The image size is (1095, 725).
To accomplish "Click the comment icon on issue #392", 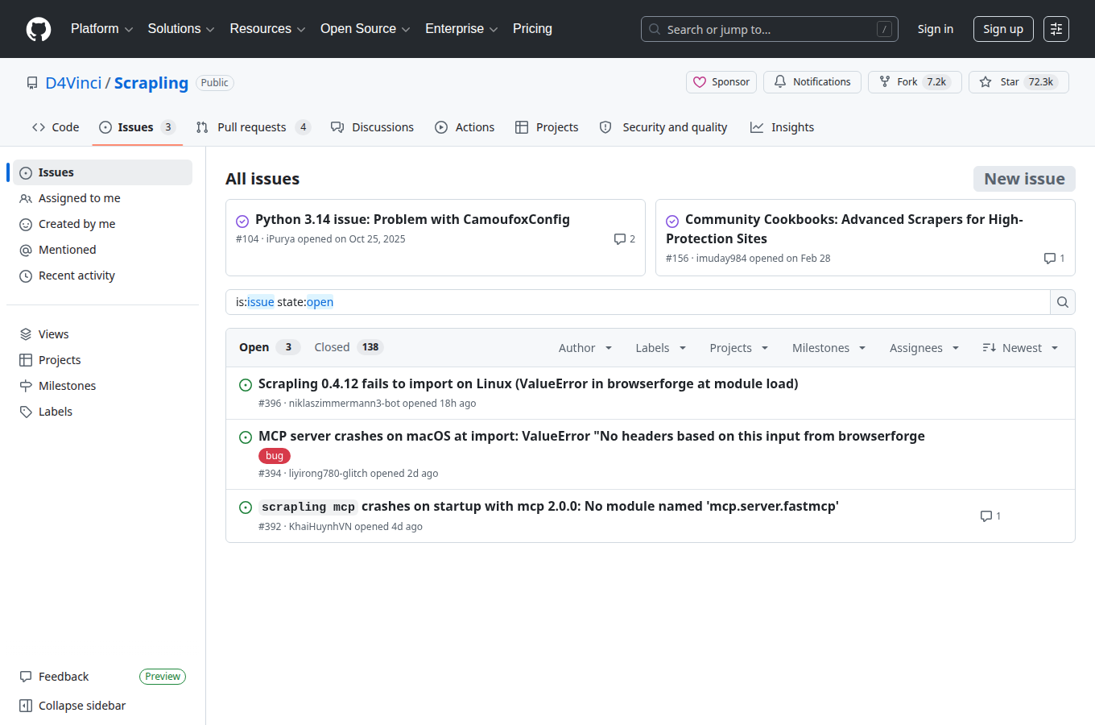I will [985, 516].
